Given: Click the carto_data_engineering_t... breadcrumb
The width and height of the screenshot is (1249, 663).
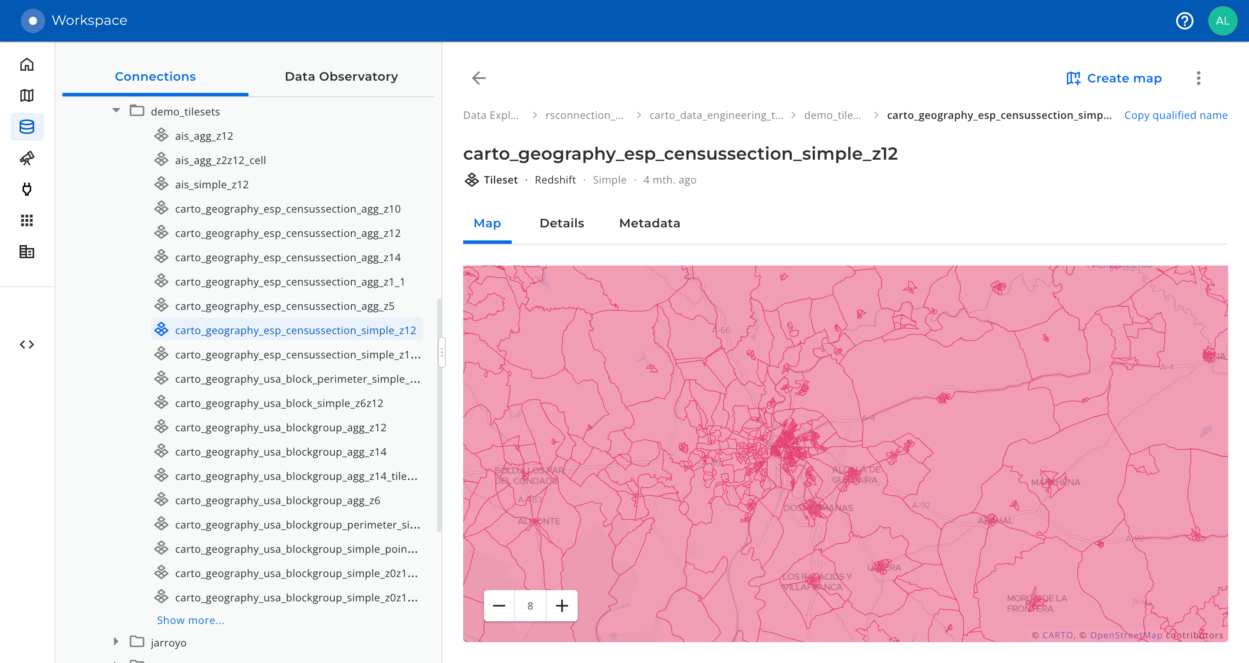Looking at the screenshot, I should (716, 115).
